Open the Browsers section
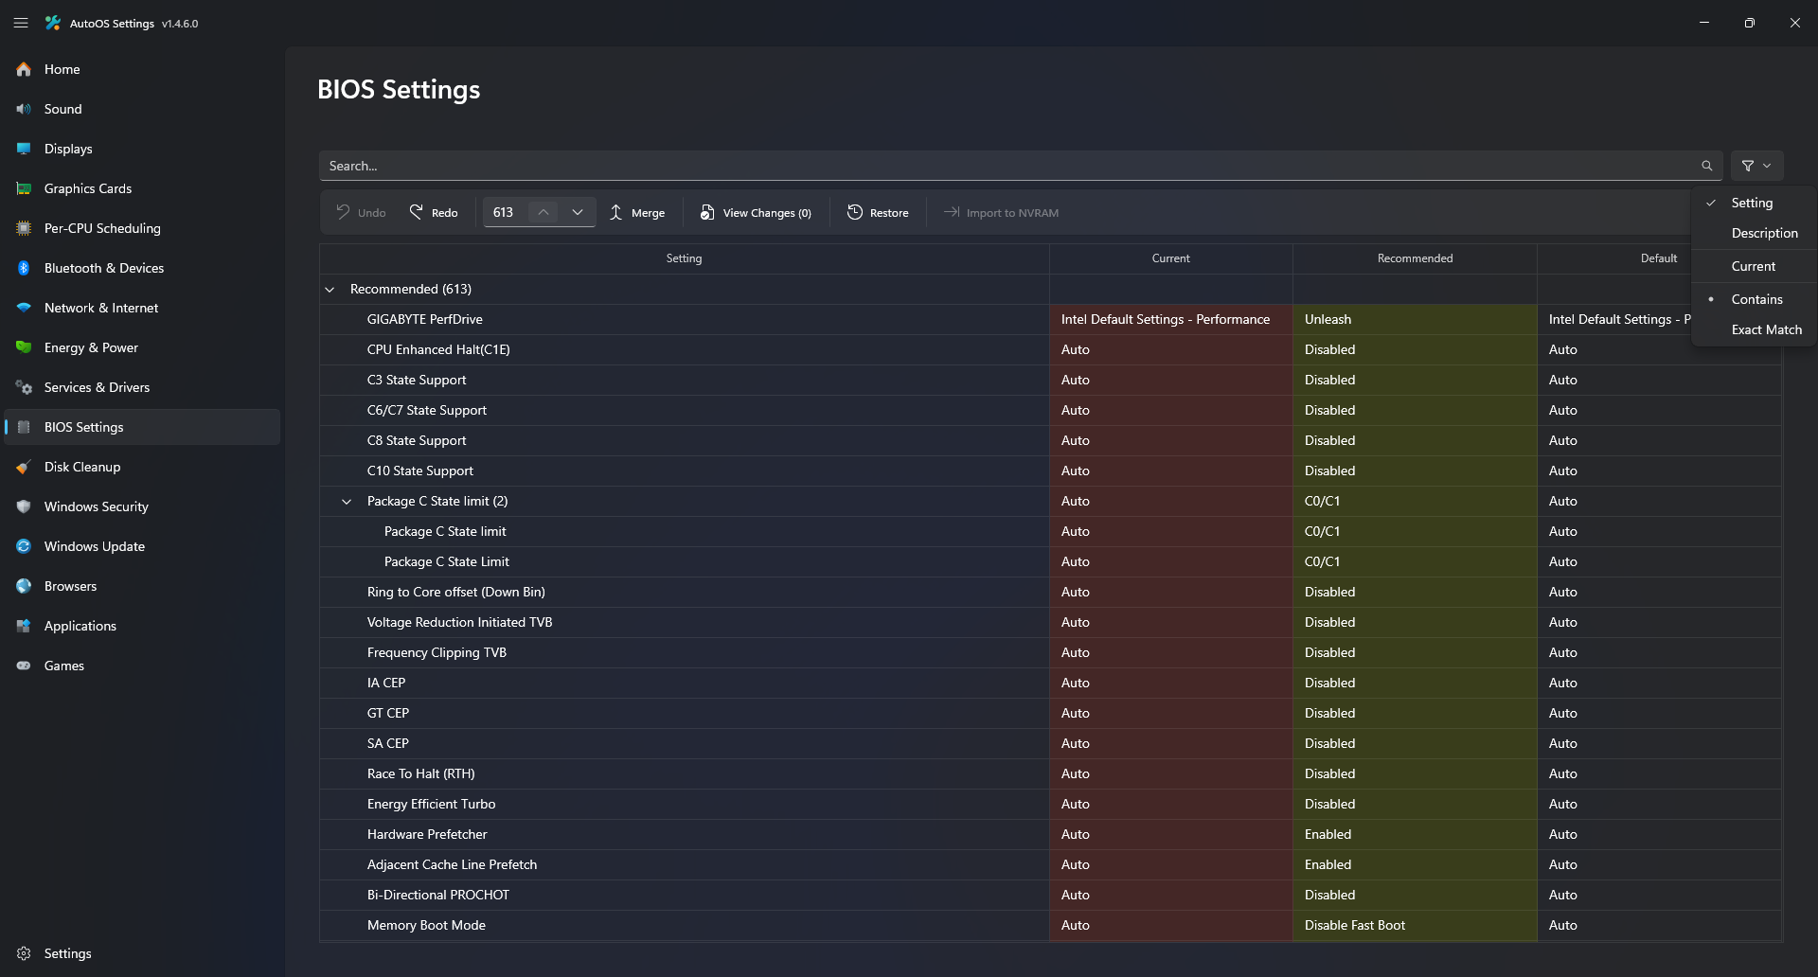The height and width of the screenshot is (977, 1818). point(142,586)
